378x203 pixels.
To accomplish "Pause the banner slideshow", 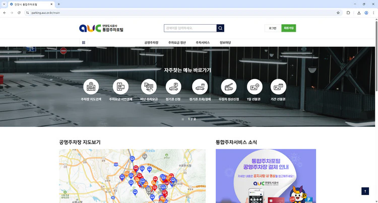I will coord(182,119).
